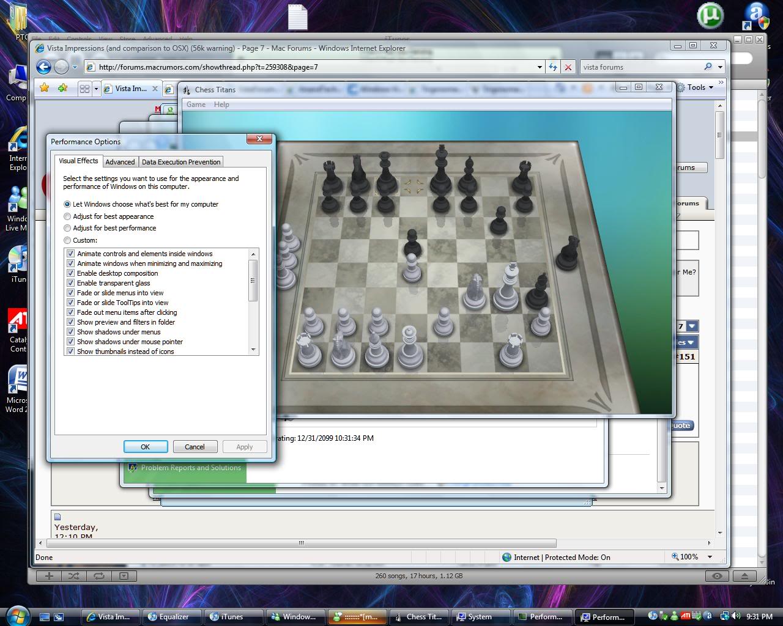Switch to Equalizer taskbar button
The image size is (783, 626).
[x=172, y=617]
